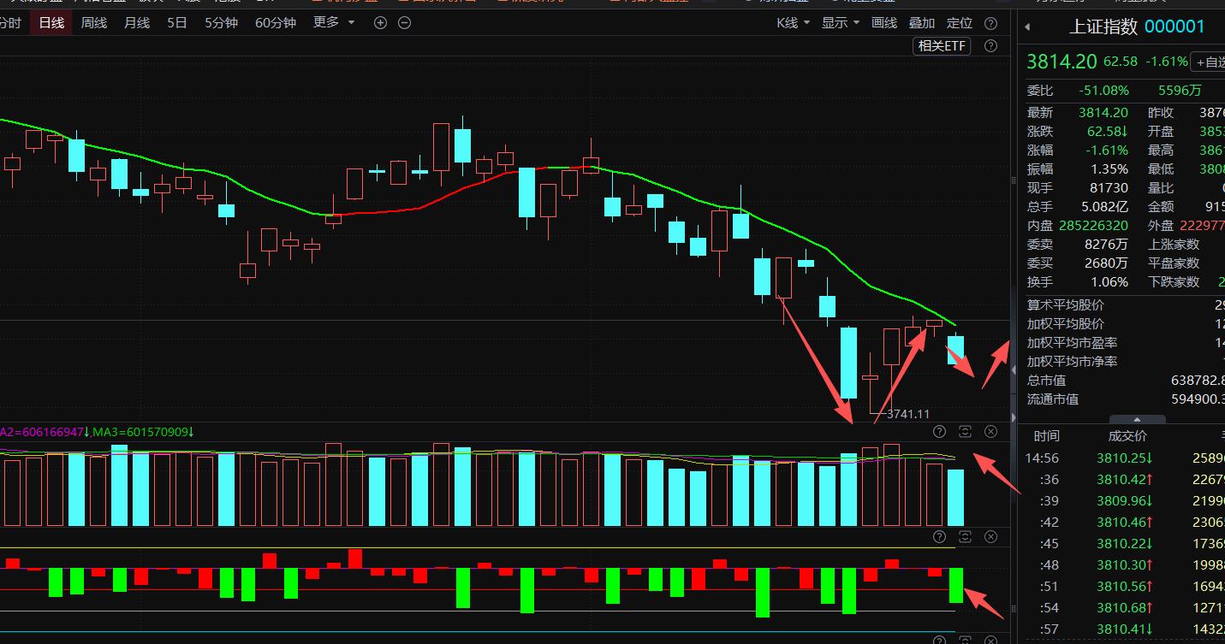Add index to watchlist via +自选
The image size is (1225, 644).
1210,62
